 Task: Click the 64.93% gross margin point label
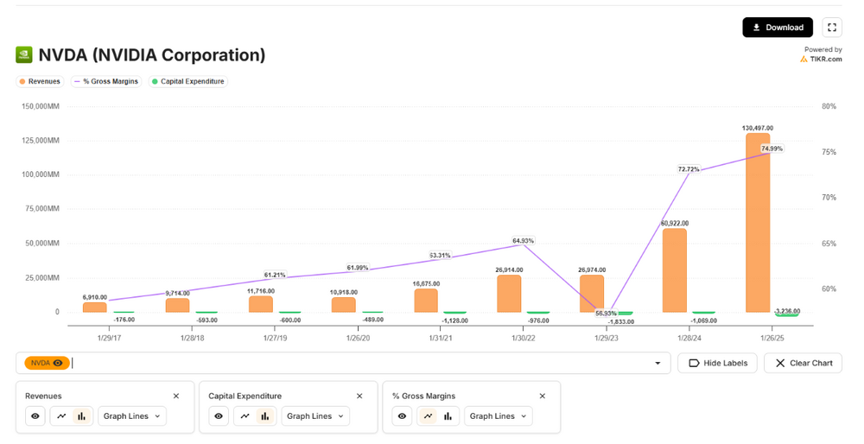[523, 241]
